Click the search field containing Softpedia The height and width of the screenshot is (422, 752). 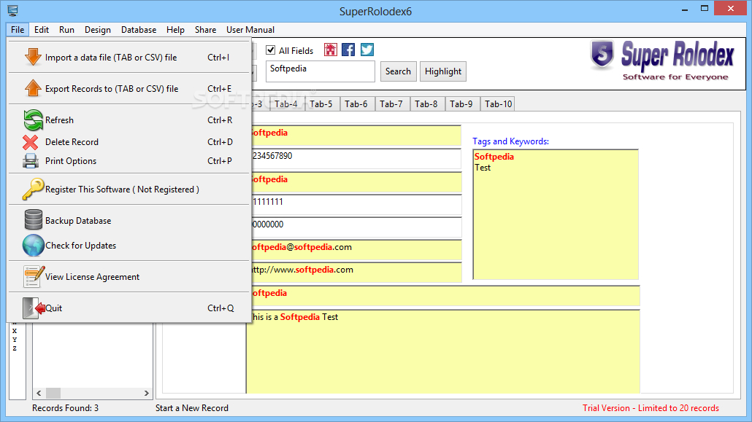(320, 71)
